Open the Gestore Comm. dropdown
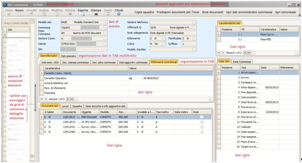The image size is (302, 163). [x=106, y=38]
